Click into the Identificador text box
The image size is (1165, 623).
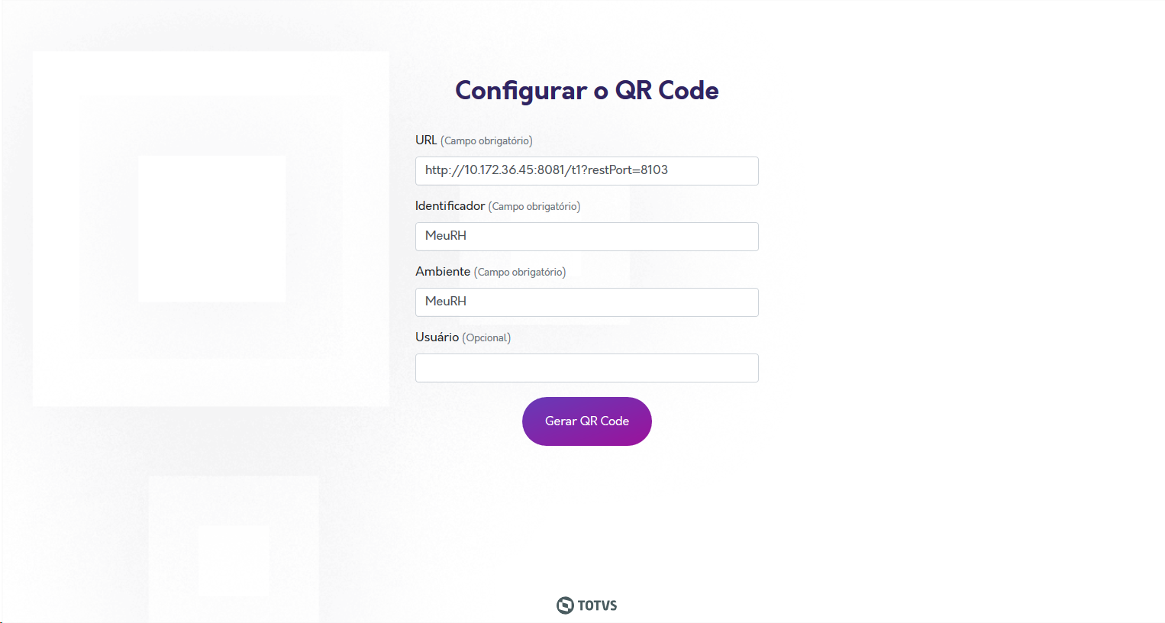(586, 237)
